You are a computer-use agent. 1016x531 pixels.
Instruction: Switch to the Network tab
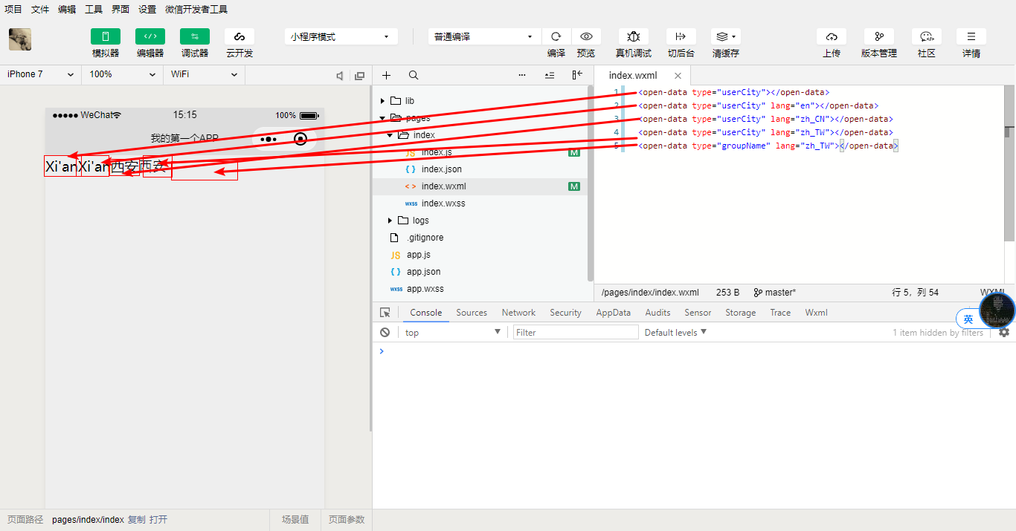(518, 313)
